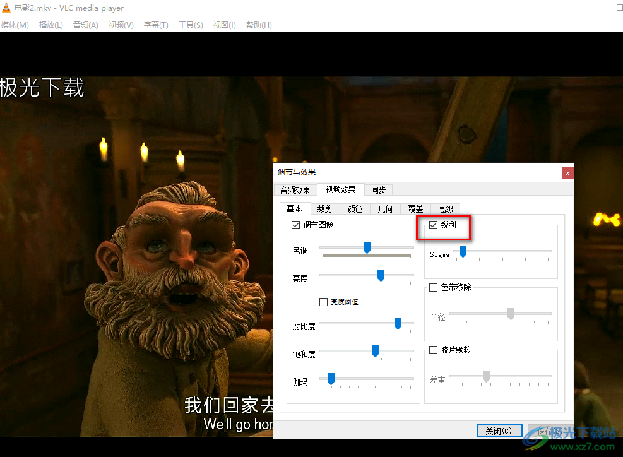
Task: Click the VLC cone icon in title bar
Action: click(x=6, y=7)
